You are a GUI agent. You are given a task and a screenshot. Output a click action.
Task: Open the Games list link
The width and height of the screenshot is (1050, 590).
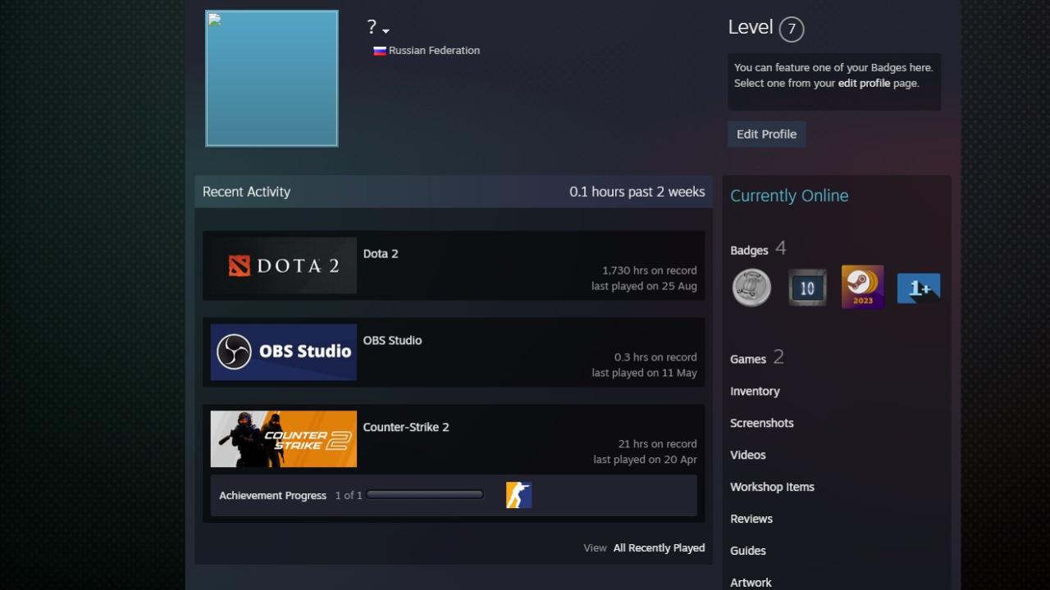click(x=748, y=360)
